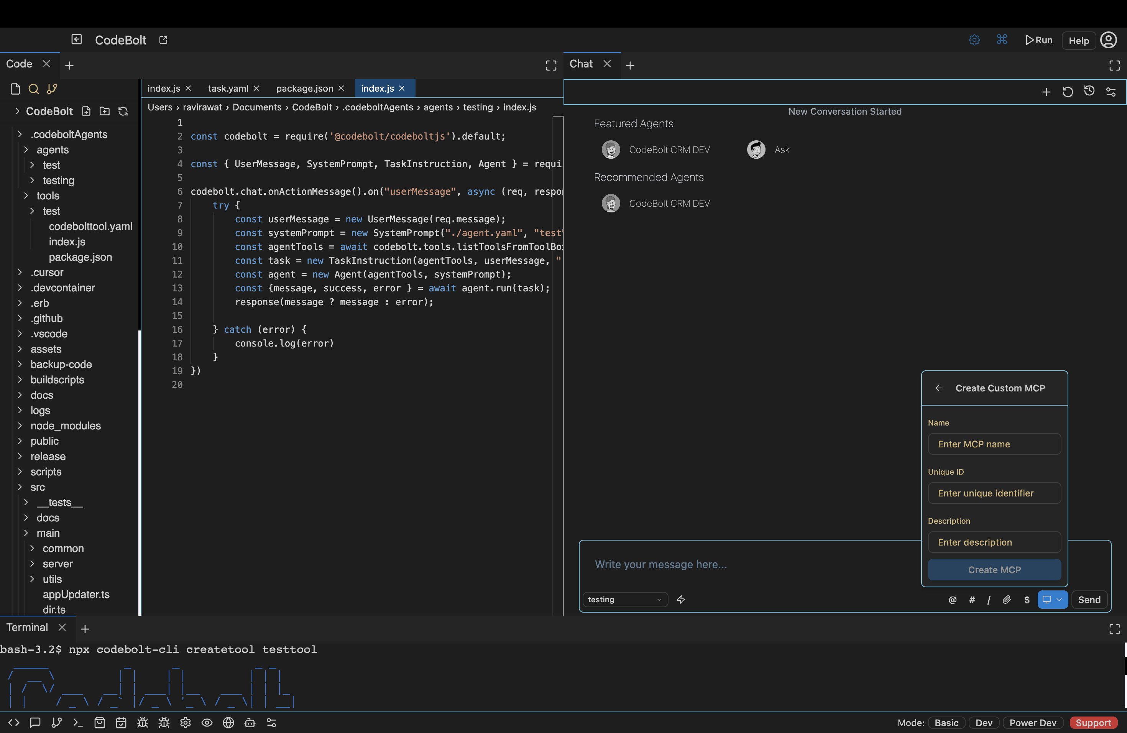Viewport: 1127px width, 733px height.
Task: Open the shopping bag marketplace icon
Action: point(99,723)
